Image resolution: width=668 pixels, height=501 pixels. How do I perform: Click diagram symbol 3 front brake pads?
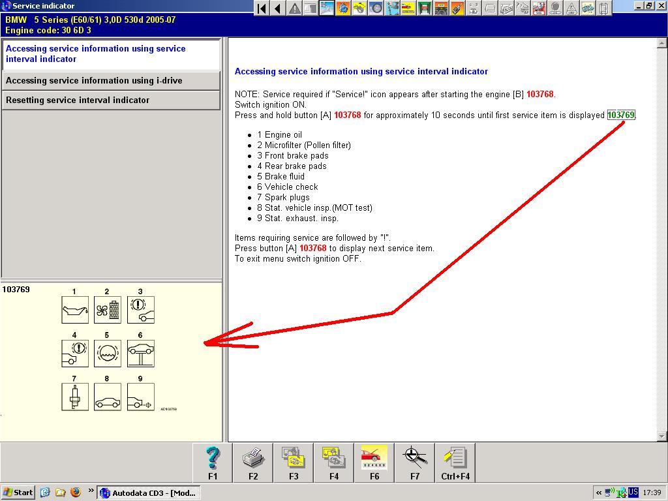point(141,310)
